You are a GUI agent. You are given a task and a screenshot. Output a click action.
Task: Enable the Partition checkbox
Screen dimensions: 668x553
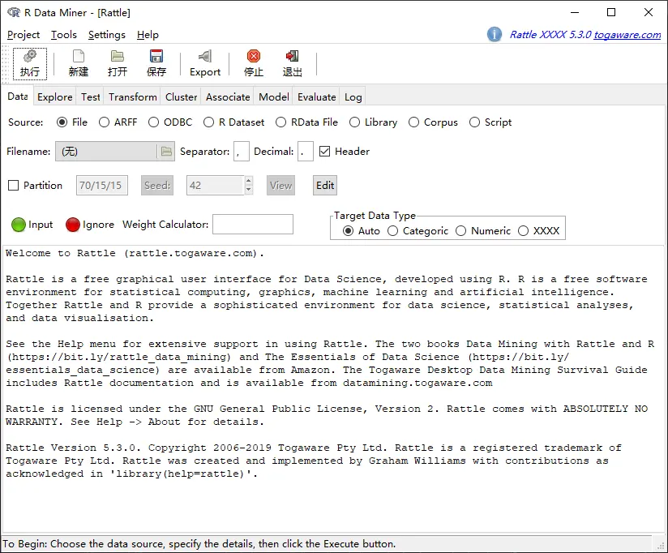14,186
